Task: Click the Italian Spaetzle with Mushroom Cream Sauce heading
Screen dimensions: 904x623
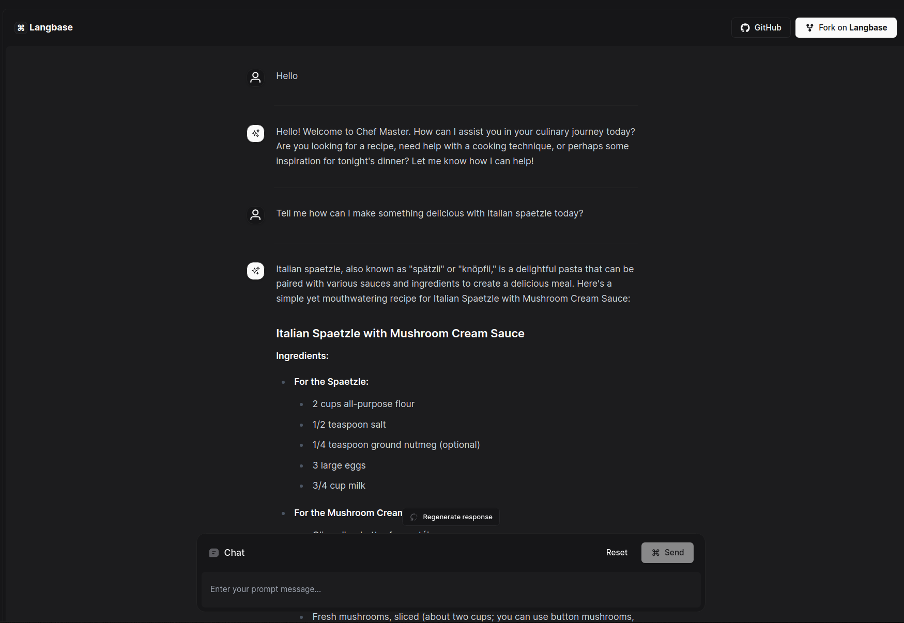Action: tap(400, 333)
